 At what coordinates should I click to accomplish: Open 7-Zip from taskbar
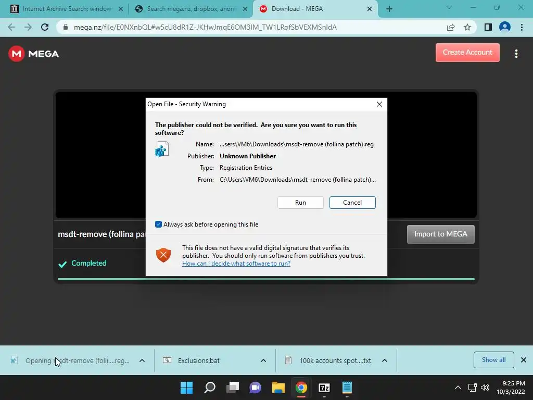(324, 387)
